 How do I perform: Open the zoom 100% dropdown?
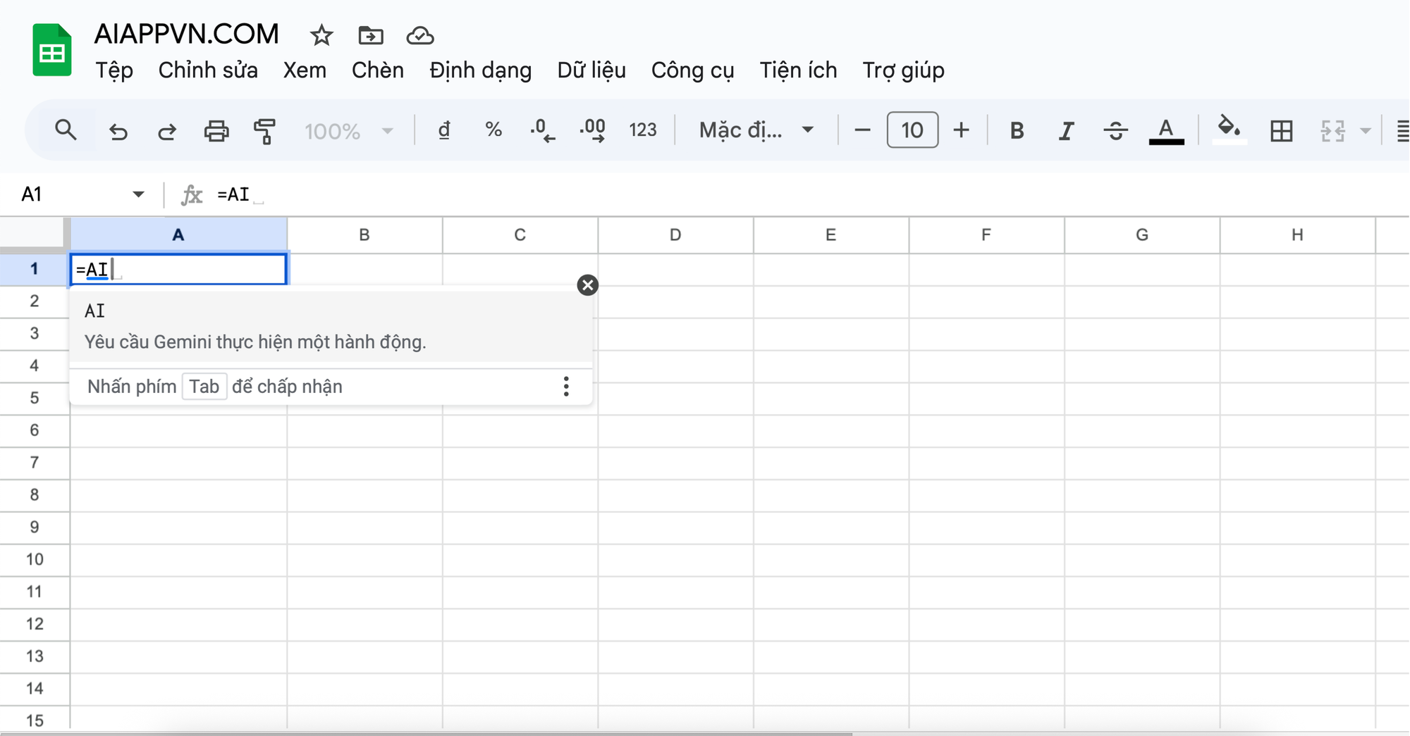348,131
